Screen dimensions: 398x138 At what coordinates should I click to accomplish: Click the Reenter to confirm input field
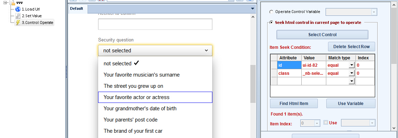[155, 24]
